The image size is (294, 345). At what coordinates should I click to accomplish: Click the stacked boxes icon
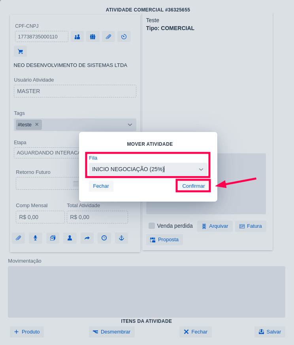pyautogui.click(x=53, y=238)
